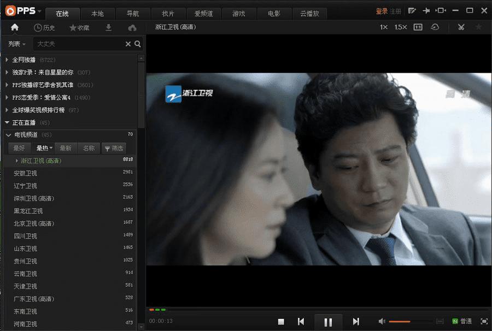492x331 pixels.
Task: Add current channel to favorites star
Action: [x=478, y=27]
